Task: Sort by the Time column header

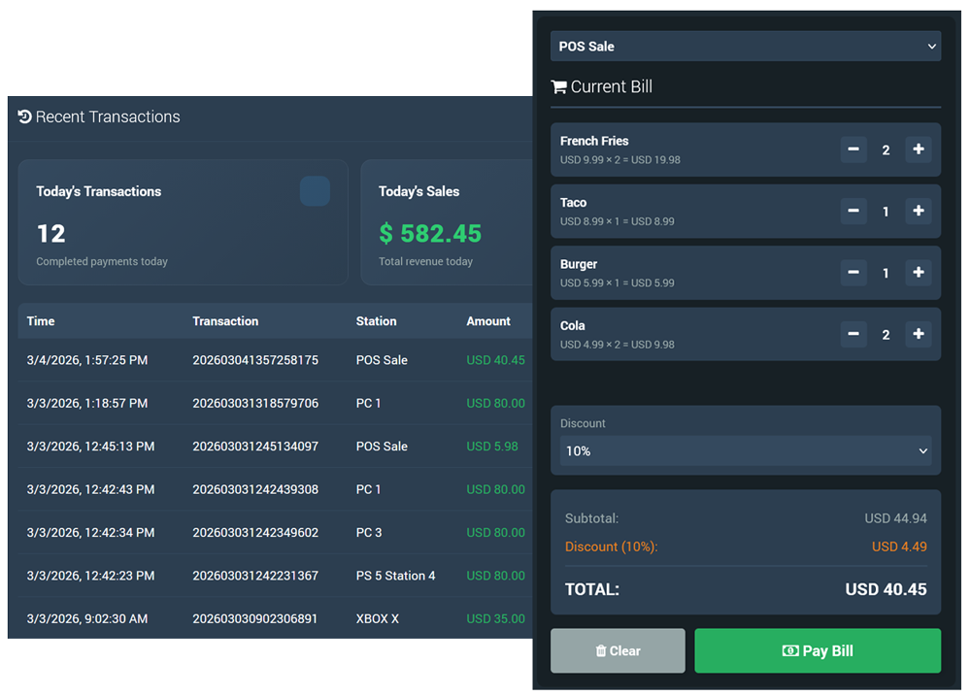Action: point(41,321)
